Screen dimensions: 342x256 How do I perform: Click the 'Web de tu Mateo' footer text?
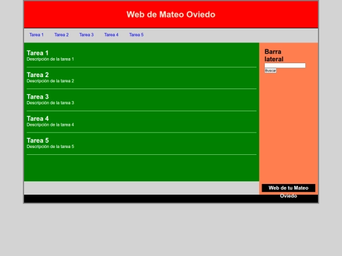[x=288, y=188]
